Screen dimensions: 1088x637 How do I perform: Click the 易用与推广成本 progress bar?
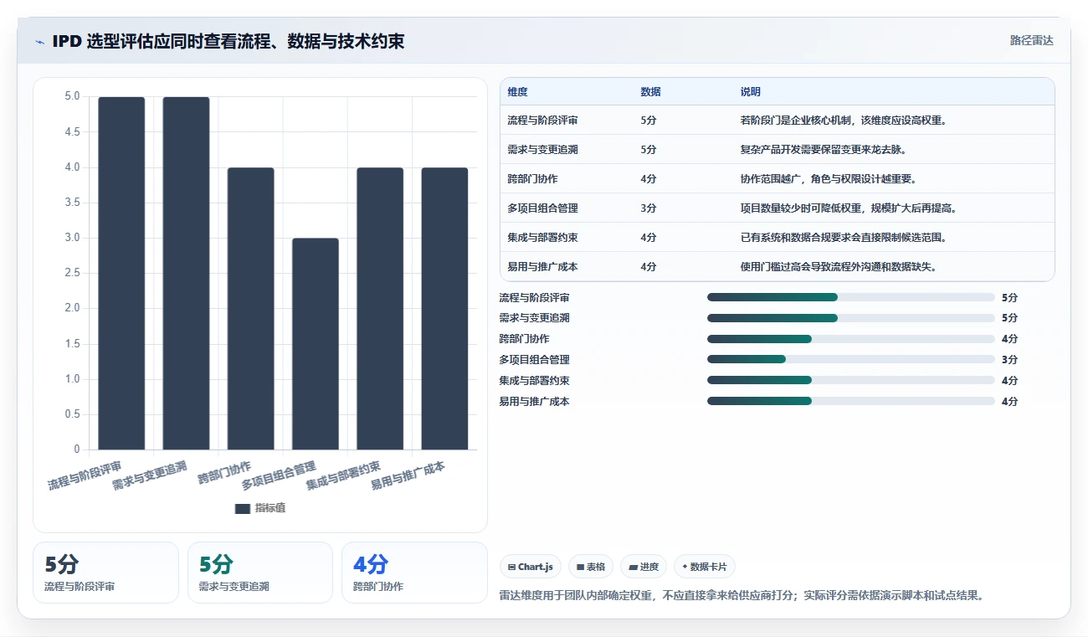[851, 401]
